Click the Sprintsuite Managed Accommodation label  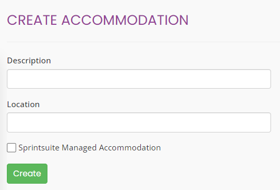coord(90,148)
